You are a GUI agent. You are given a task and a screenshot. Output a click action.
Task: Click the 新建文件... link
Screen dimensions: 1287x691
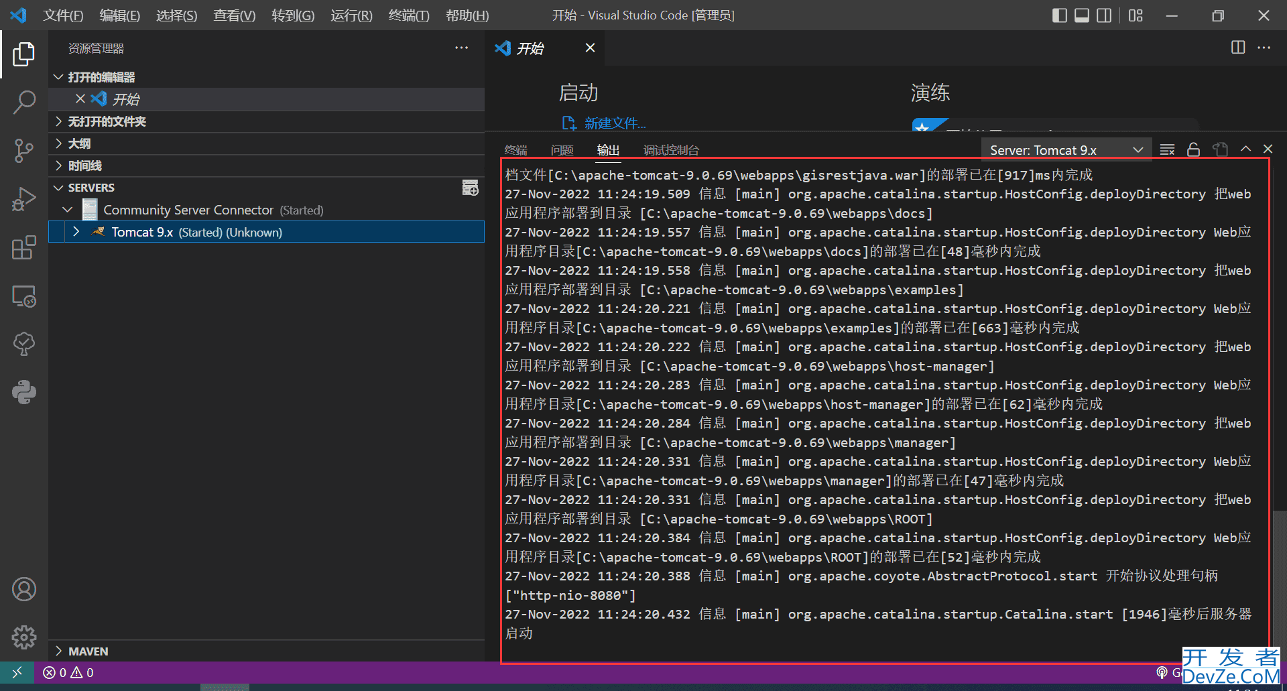click(x=615, y=123)
